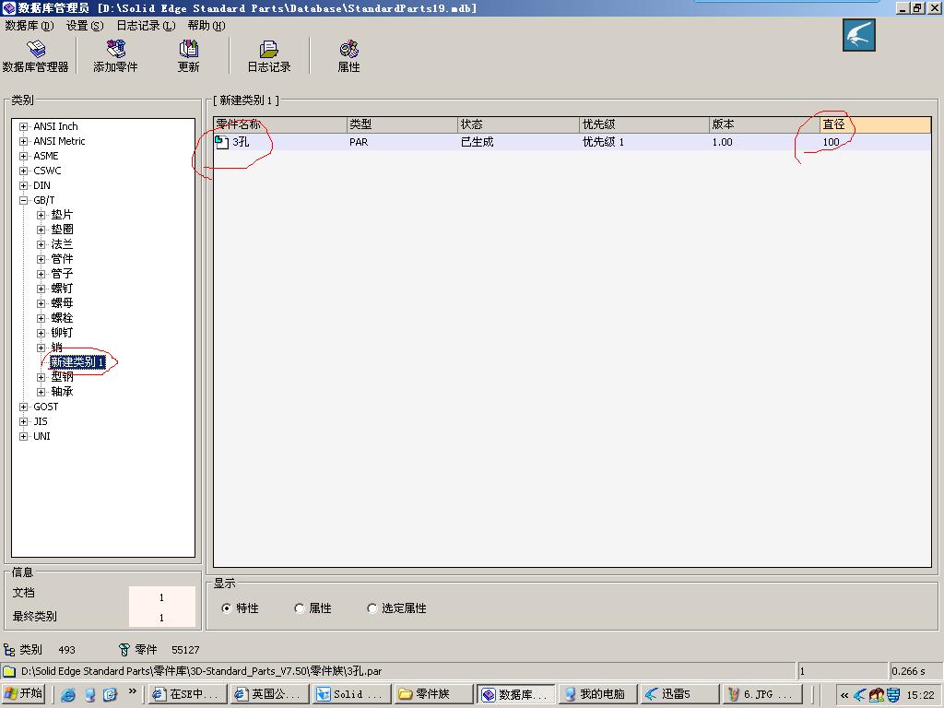Click the Solid Edge bird logo

858,35
